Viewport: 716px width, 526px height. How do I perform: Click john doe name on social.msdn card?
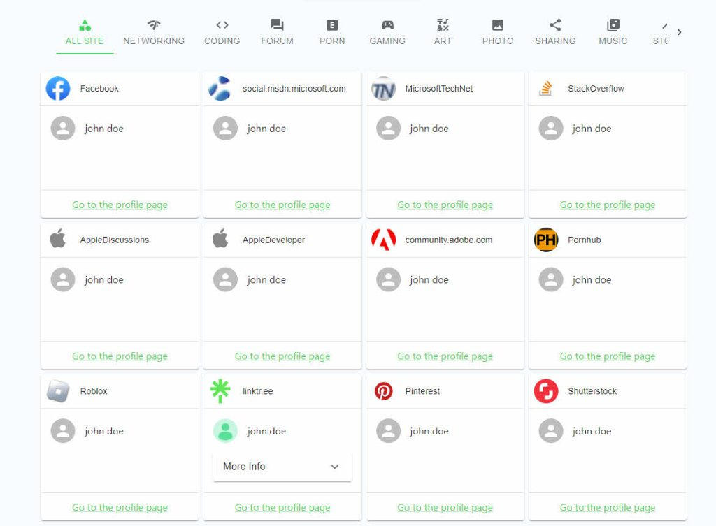266,129
